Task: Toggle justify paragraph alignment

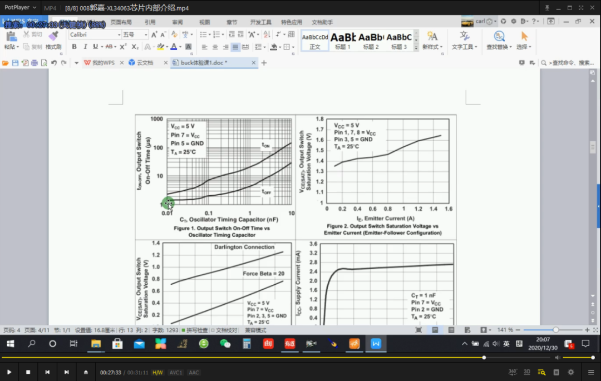Action: click(235, 47)
